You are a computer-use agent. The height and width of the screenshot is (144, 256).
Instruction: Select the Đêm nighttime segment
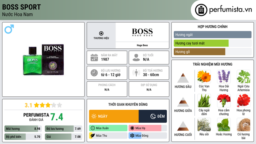pos(153,116)
